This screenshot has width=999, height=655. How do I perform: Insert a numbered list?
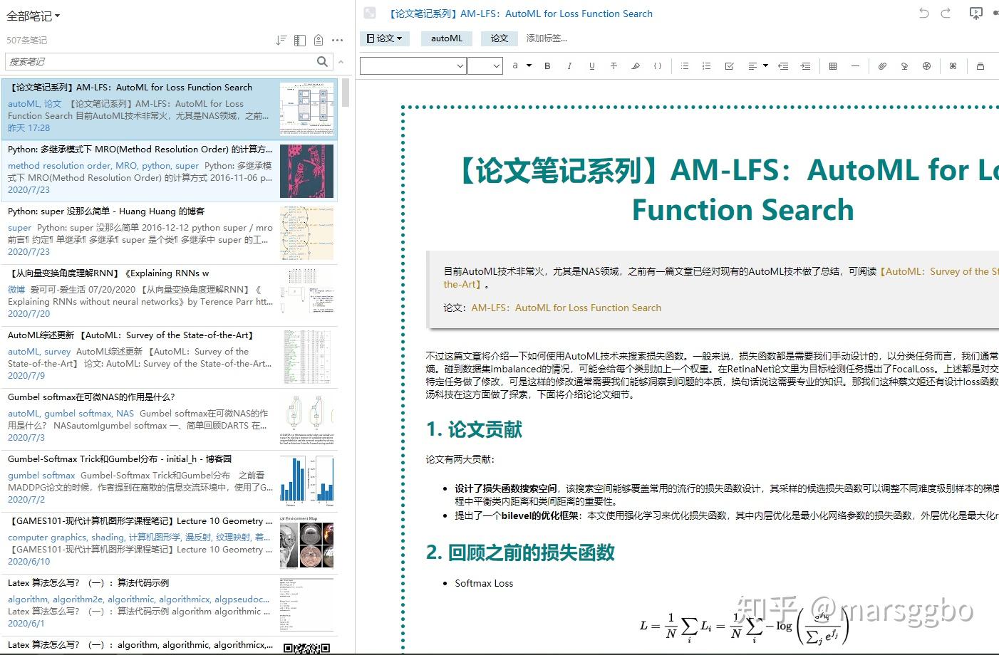(707, 66)
